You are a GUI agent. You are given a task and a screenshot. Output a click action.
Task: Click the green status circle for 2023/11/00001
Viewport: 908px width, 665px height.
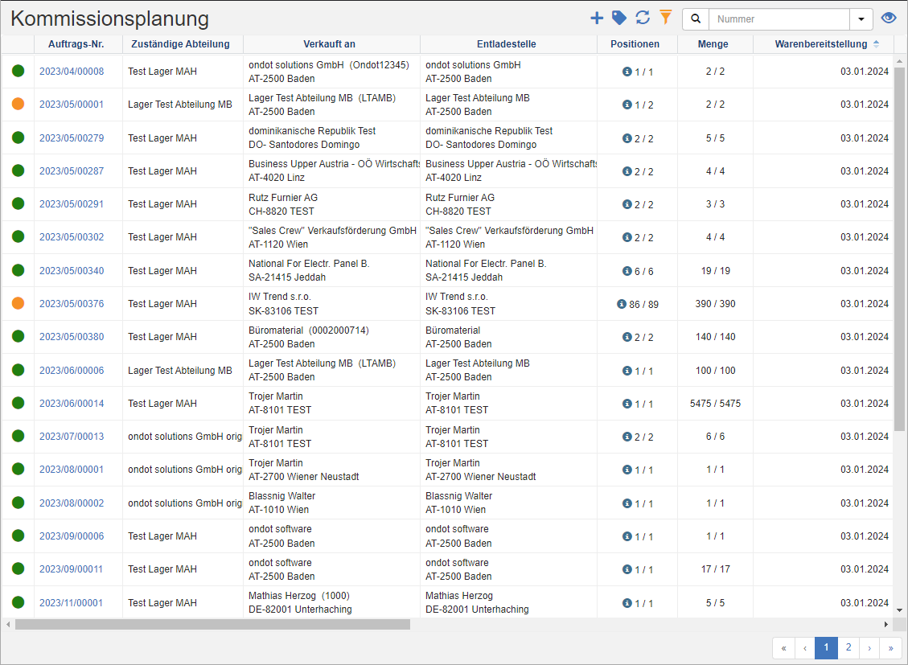pyautogui.click(x=17, y=601)
